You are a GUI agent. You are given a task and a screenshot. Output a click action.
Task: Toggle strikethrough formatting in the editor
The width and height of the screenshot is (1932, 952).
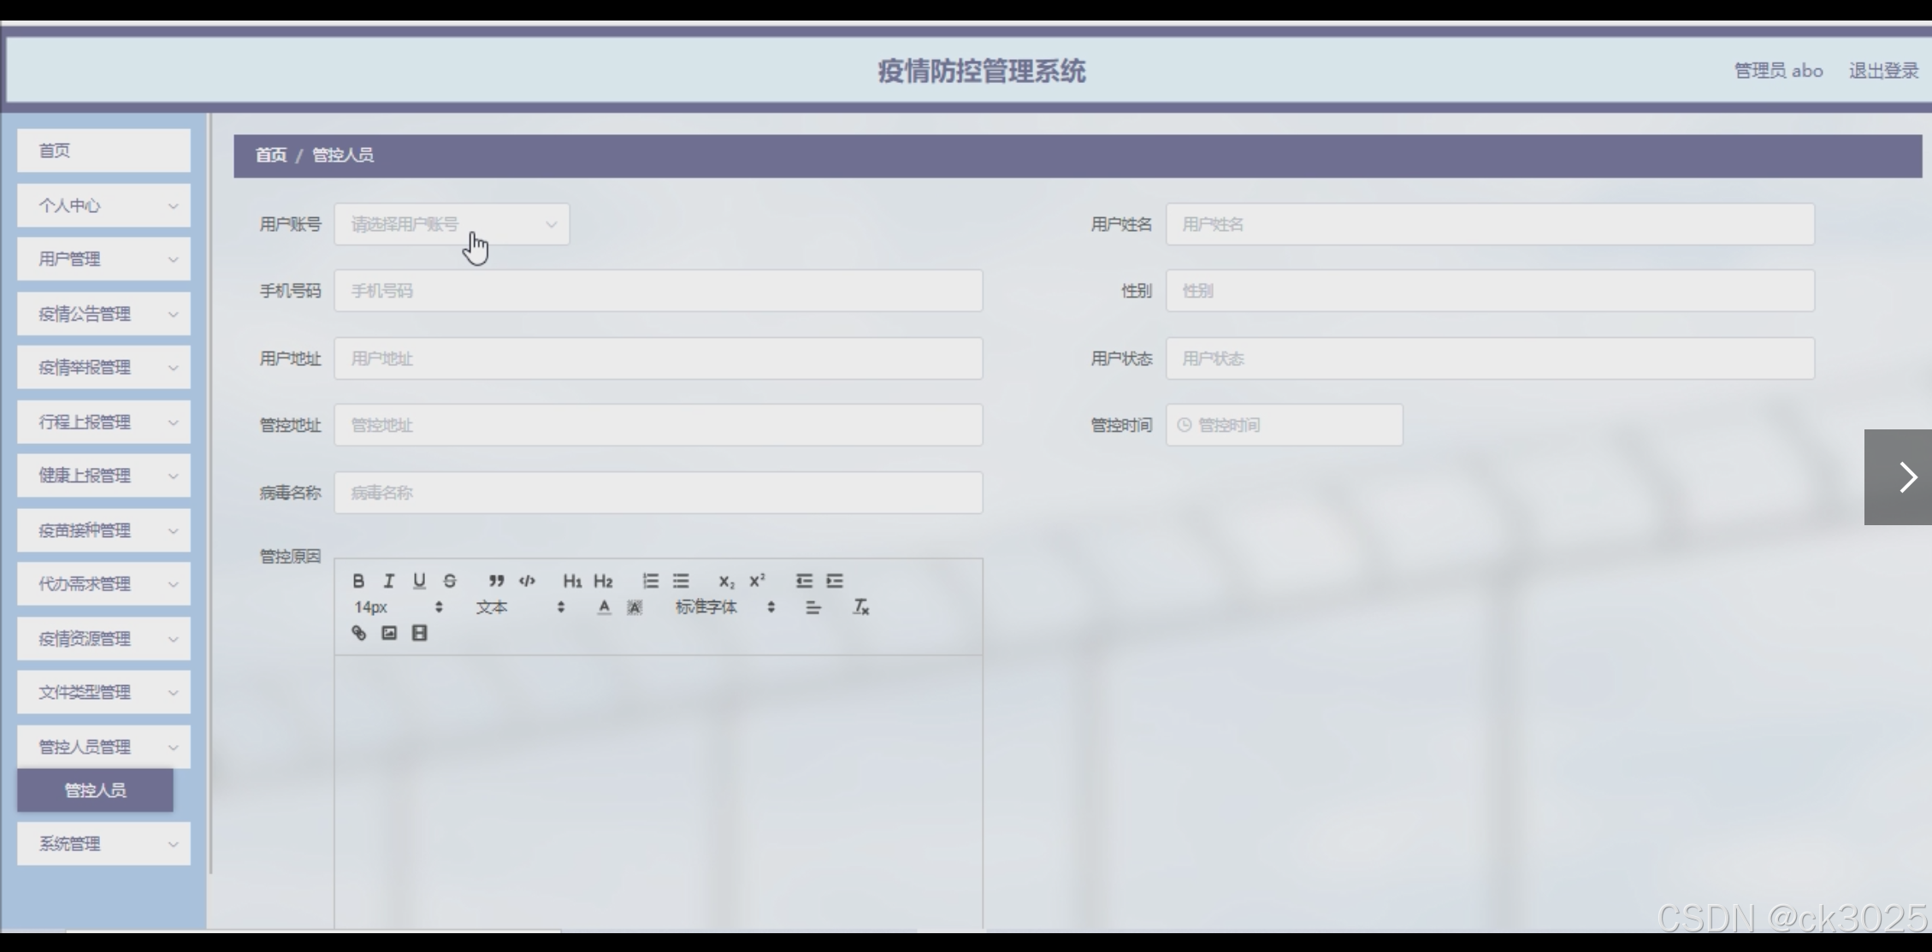click(450, 581)
